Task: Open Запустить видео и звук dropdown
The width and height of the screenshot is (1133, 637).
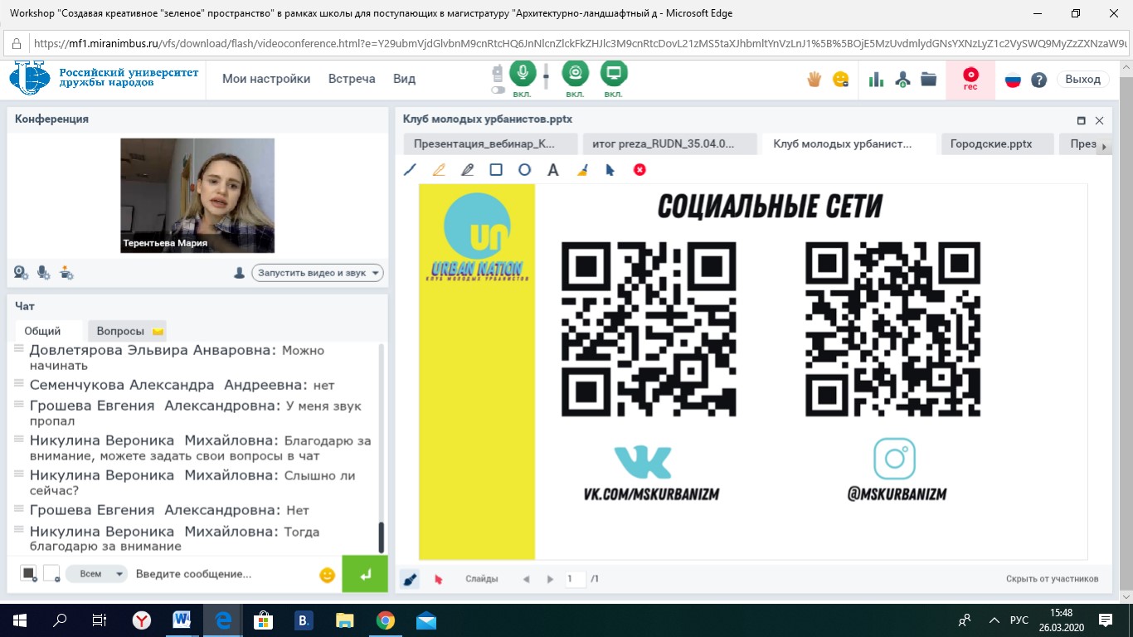Action: click(318, 273)
